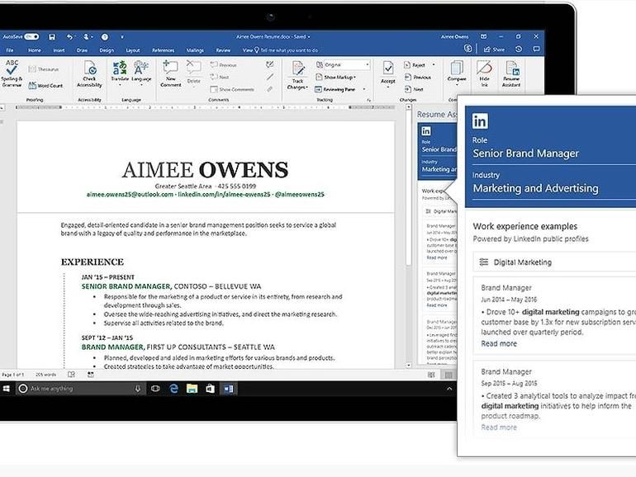636x477 pixels.
Task: Open File Explorer from the taskbar
Action: coord(192,389)
